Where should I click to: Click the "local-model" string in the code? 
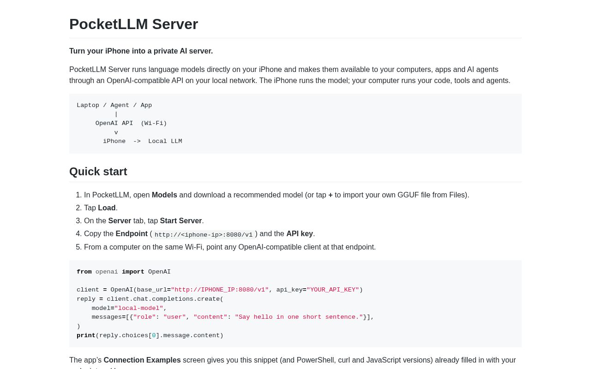(139, 308)
